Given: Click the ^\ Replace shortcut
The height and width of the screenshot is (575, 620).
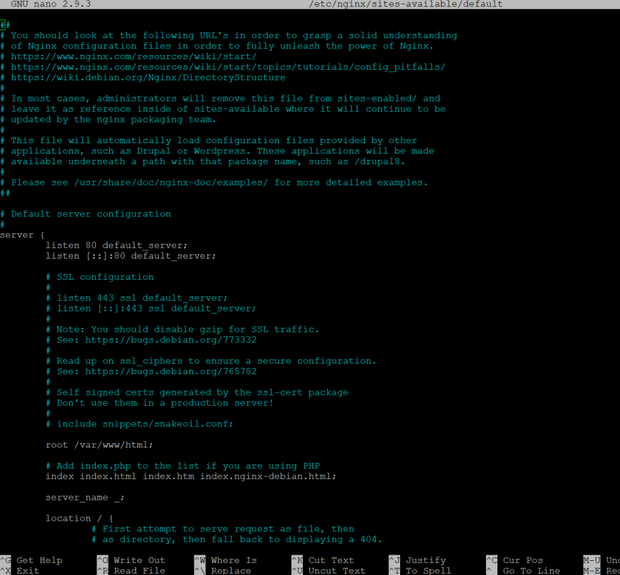Looking at the screenshot, I should click(223, 571).
